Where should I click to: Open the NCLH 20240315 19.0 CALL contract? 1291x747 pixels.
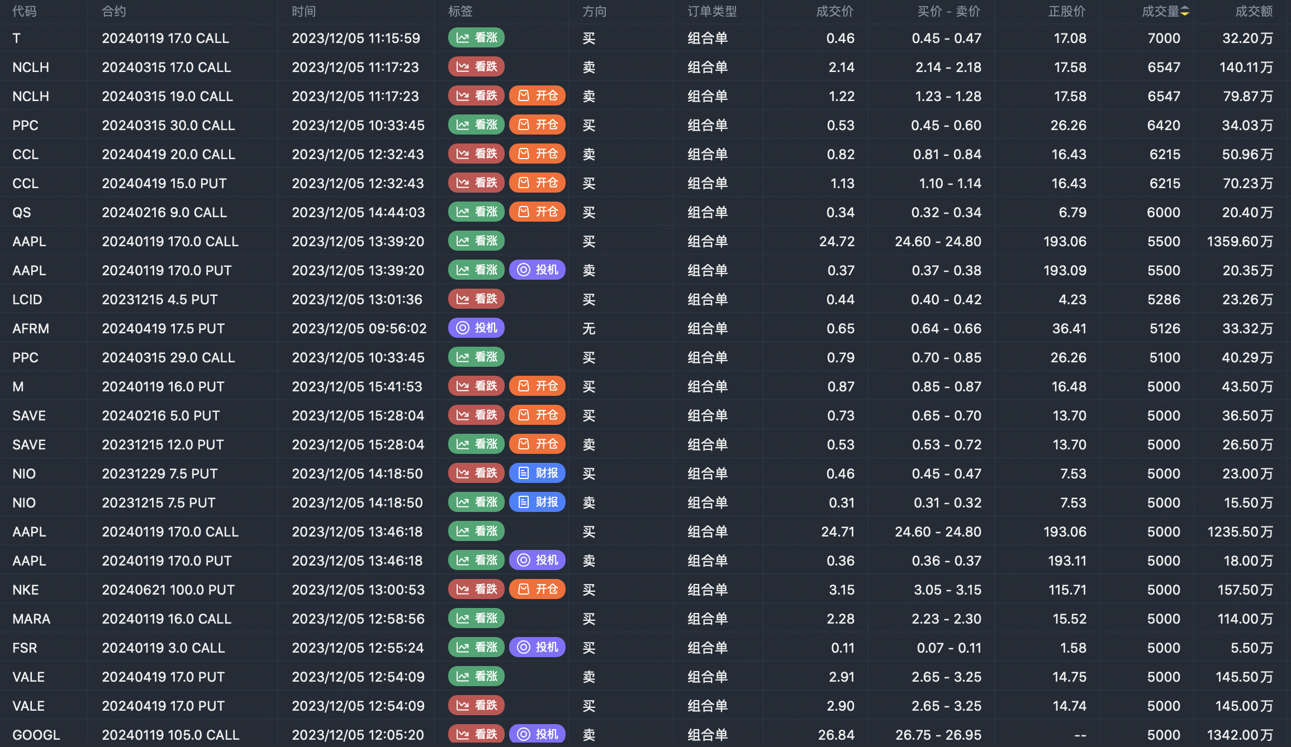167,96
